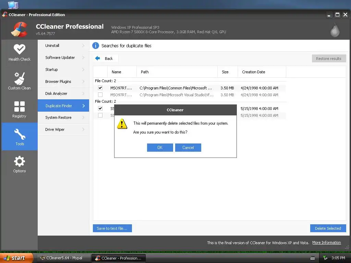Expand the Software Updater chevron
The height and width of the screenshot is (263, 351).
coord(83,58)
